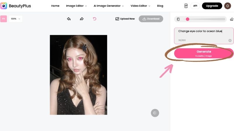Open the 100% zoom dropdown

pyautogui.click(x=16, y=19)
